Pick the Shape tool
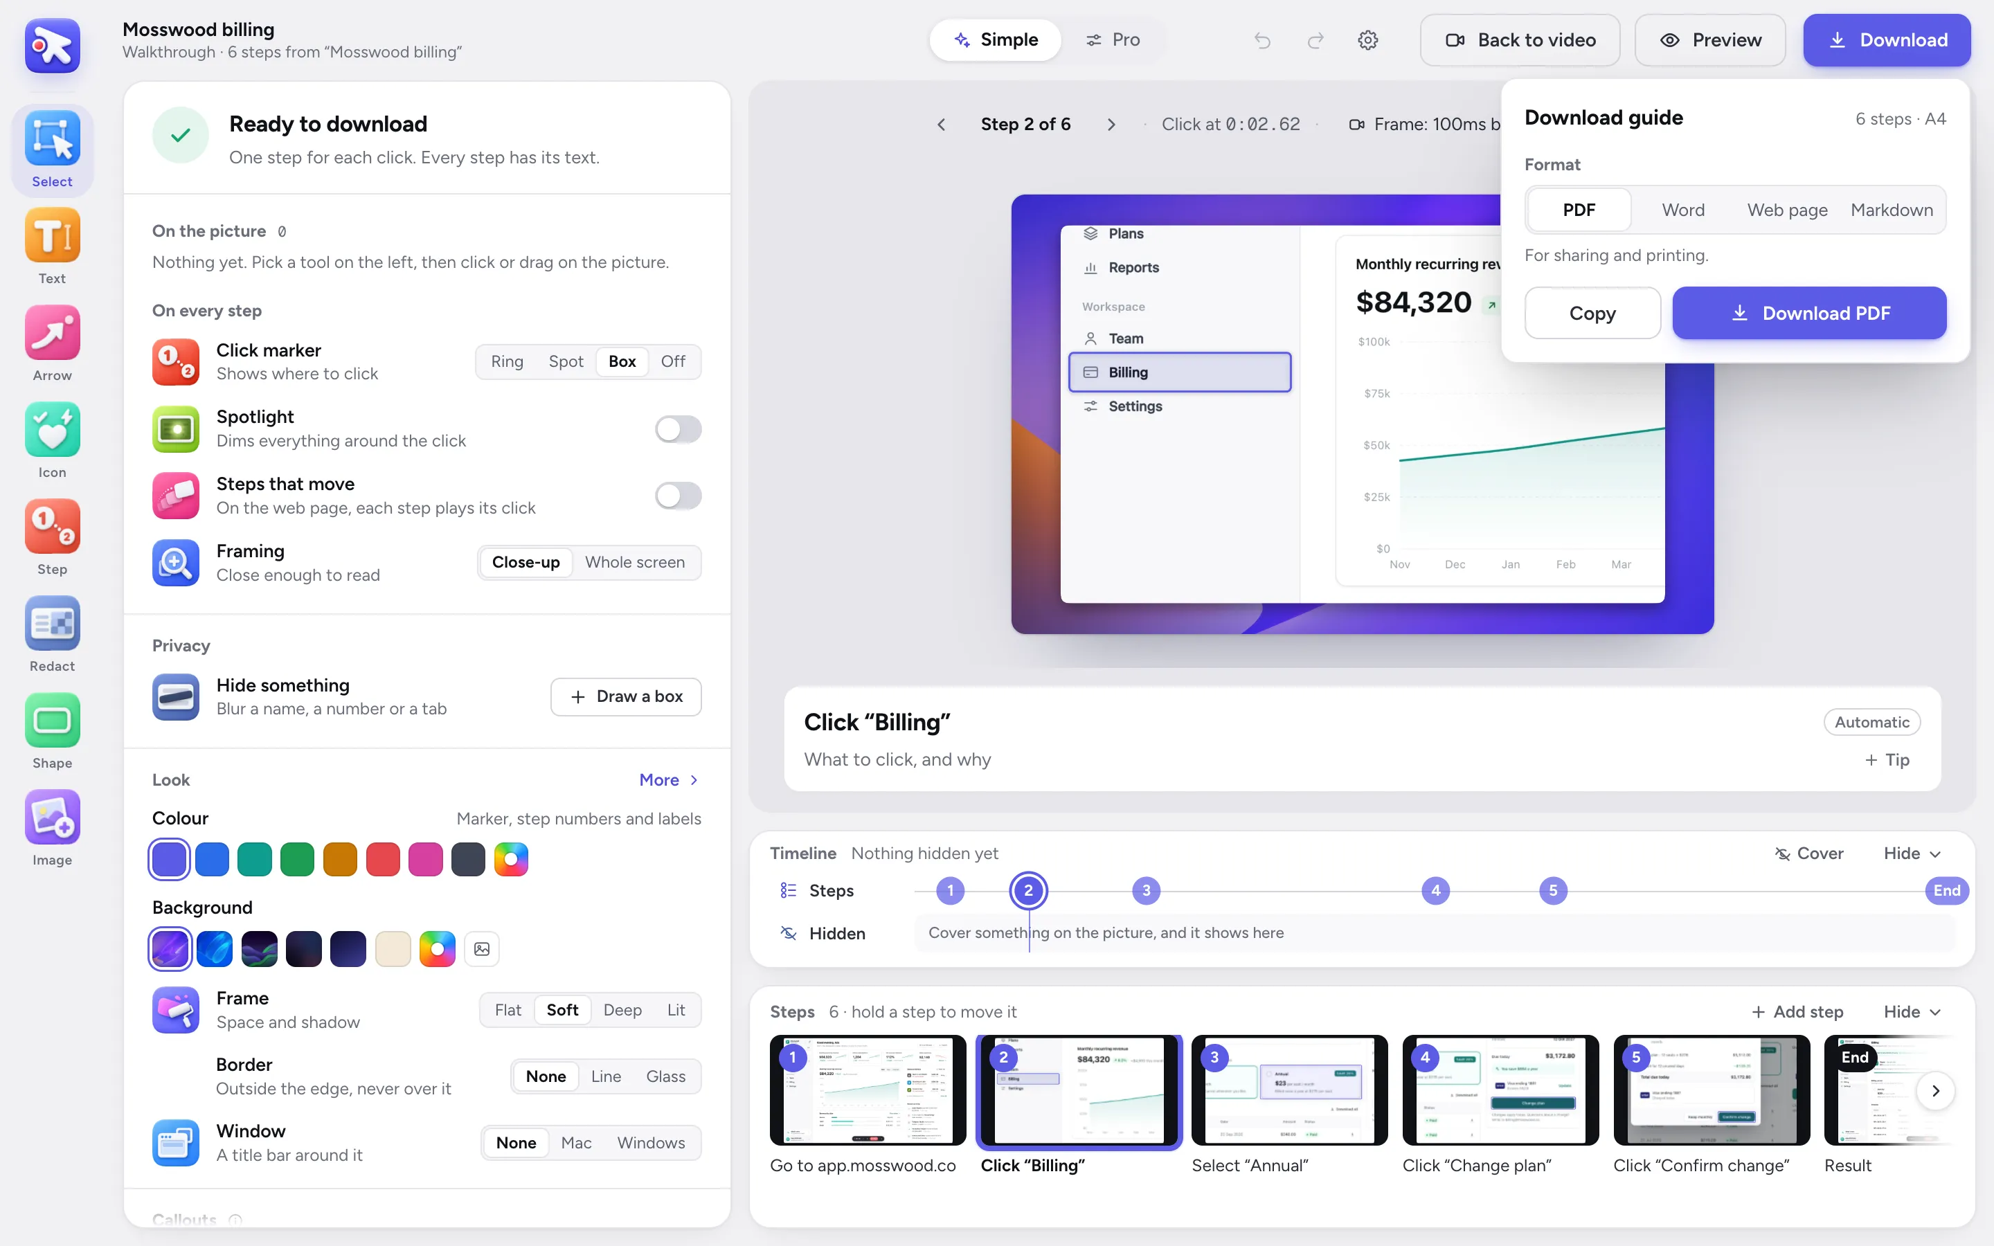Screen dimensions: 1994x1246 coord(52,732)
